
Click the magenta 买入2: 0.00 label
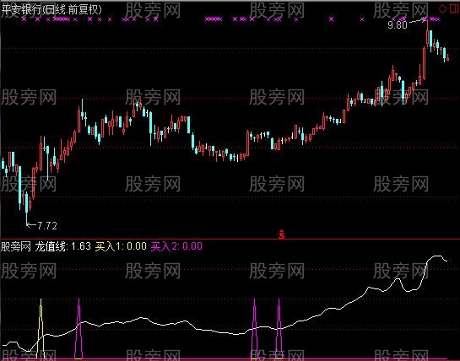click(176, 246)
